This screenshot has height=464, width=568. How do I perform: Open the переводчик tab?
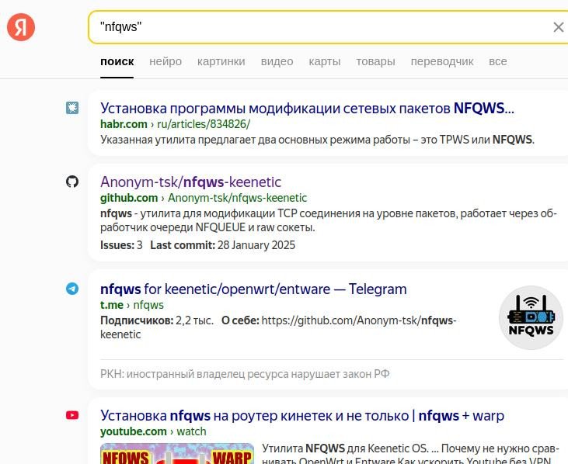442,61
